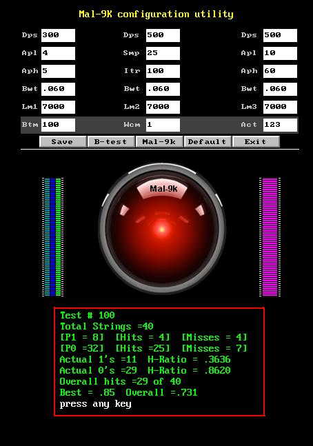The image size is (313, 446).
Task: Edit the left Dps field showing 300
Action: [x=58, y=35]
